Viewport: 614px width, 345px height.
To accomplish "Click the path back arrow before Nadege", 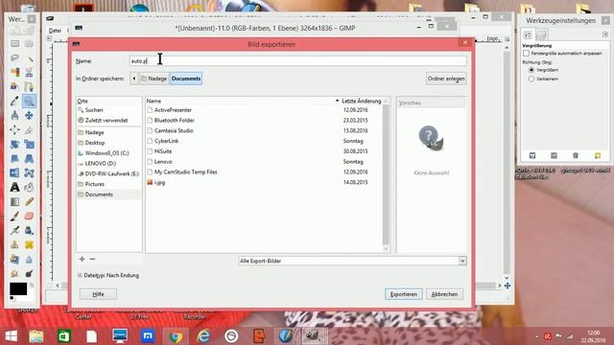I will pyautogui.click(x=134, y=79).
